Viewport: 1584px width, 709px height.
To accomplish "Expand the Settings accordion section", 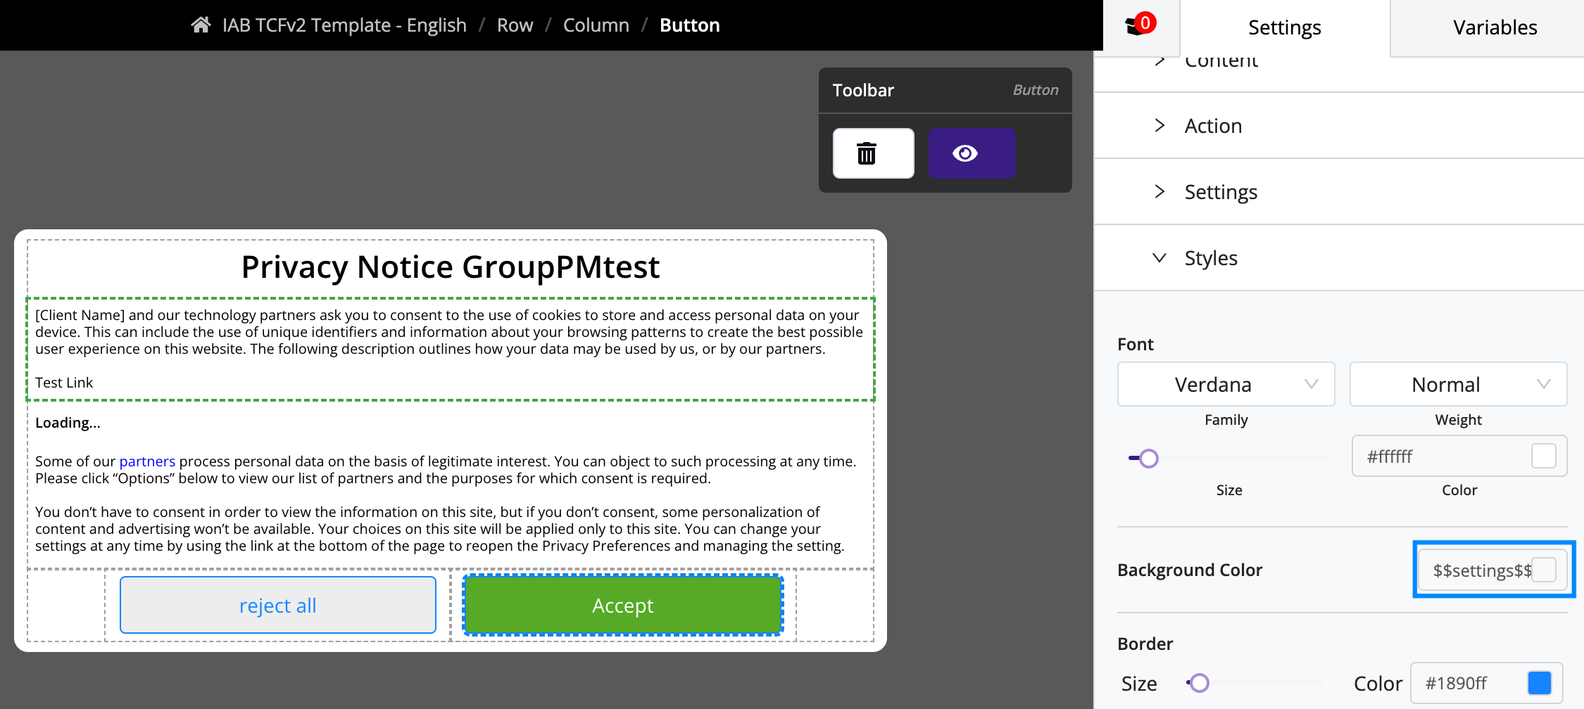I will pos(1339,192).
